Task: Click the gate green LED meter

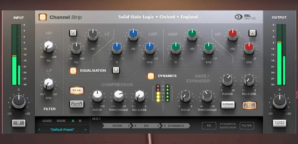Action: coord(167,93)
